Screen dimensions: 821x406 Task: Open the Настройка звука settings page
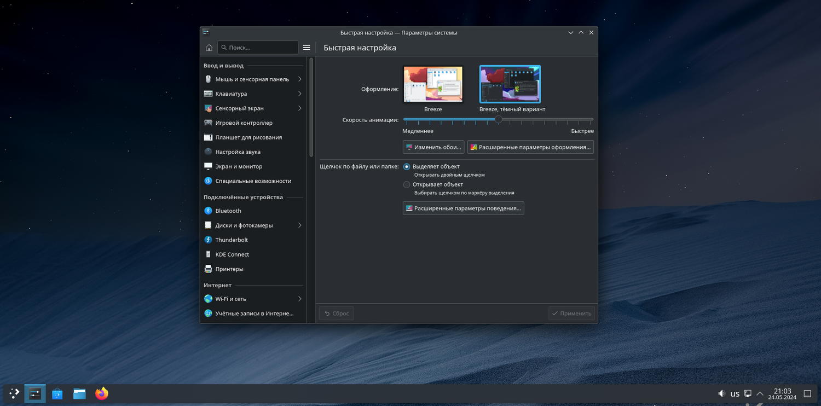point(253,152)
